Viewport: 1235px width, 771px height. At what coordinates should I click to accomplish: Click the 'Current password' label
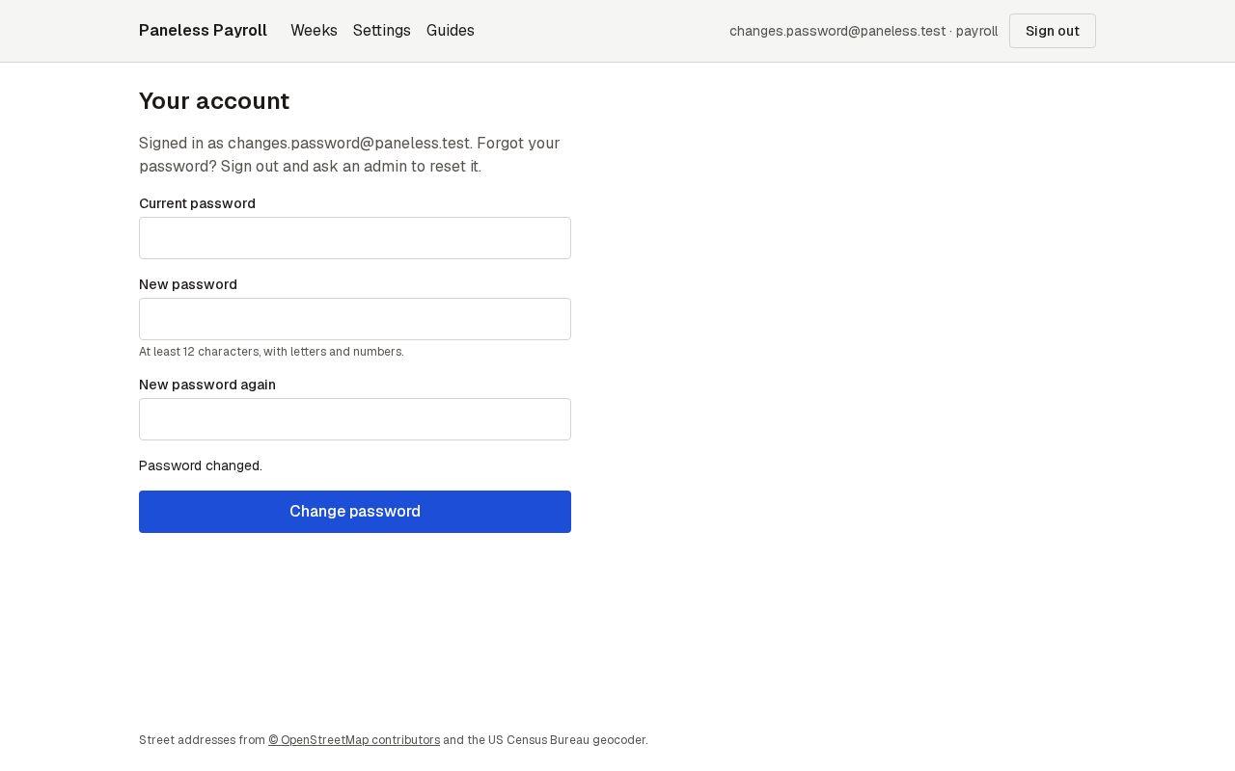point(197,203)
